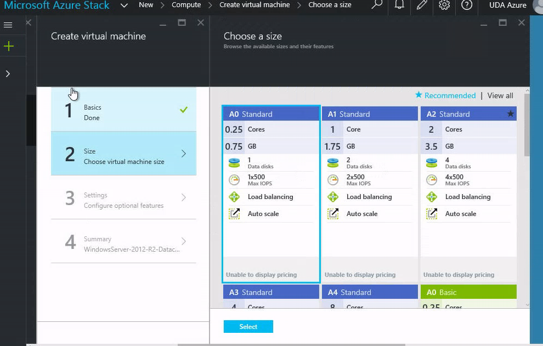Select the A2 Standard size card header
This screenshot has height=346, width=543.
point(468,114)
